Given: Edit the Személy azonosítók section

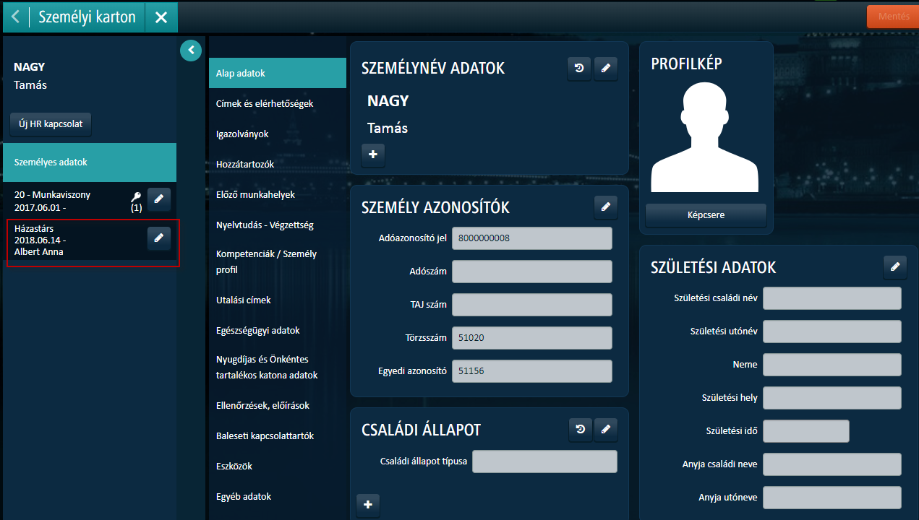Looking at the screenshot, I should click(606, 207).
